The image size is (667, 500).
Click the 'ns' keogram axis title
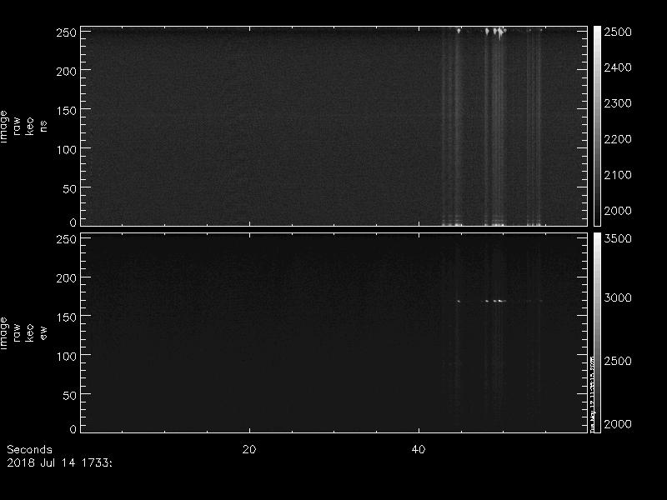43,126
